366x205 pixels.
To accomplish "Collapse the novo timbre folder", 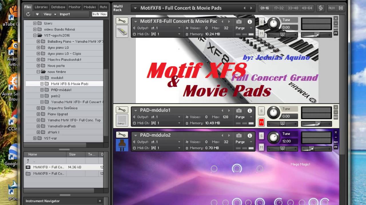I will 38,72.
